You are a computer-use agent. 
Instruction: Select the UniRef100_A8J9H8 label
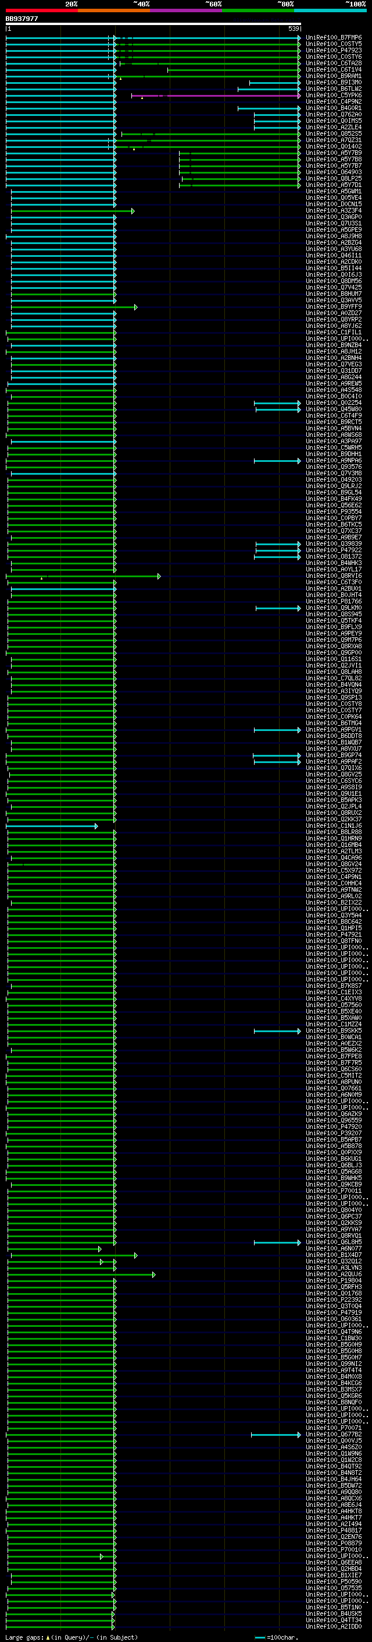[x=333, y=236]
